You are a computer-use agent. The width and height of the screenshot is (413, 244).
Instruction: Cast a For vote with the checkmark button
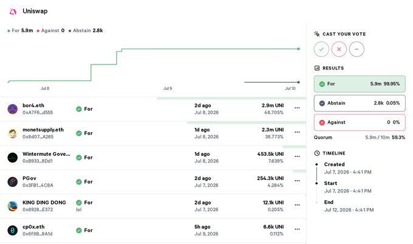point(321,49)
